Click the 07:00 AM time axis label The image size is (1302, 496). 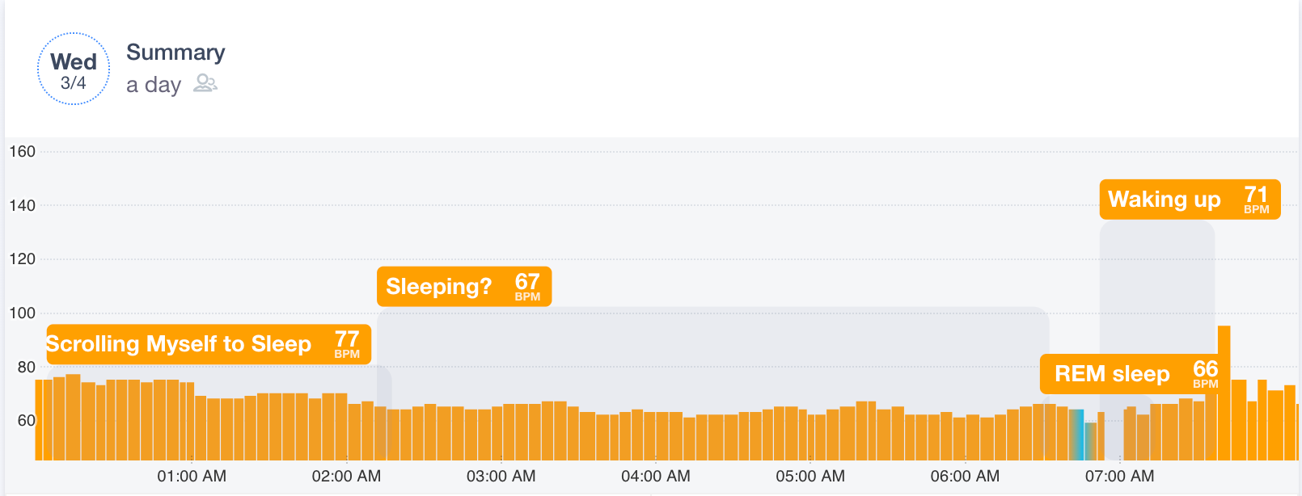1119,477
